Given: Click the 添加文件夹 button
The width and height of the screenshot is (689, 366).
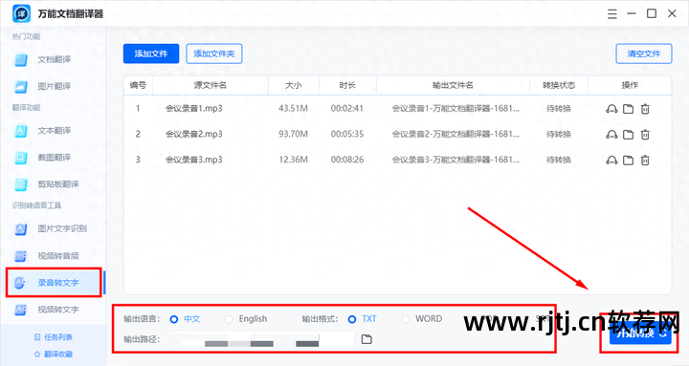Looking at the screenshot, I should (214, 54).
